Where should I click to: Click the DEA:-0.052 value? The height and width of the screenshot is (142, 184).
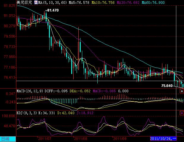80,91
